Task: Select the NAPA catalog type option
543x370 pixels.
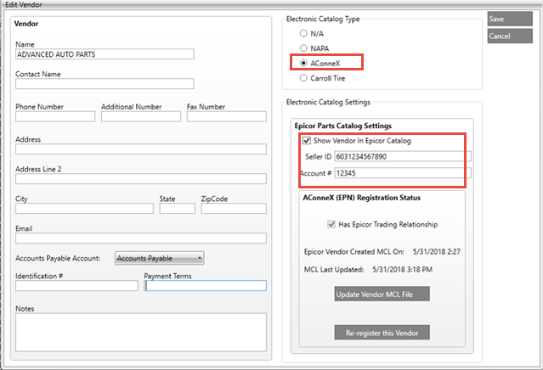Action: tap(303, 48)
